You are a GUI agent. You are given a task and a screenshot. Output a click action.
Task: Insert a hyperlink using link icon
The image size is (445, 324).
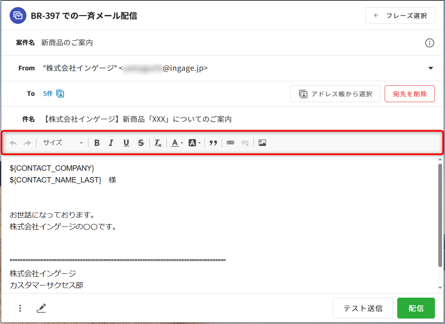click(x=230, y=143)
